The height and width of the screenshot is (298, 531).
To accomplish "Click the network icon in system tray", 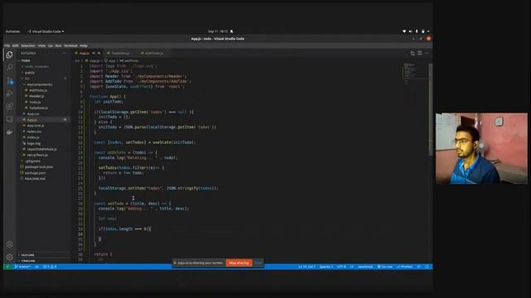I will [404, 31].
